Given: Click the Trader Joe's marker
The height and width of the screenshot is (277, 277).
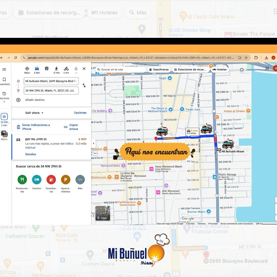Looking at the screenshot, I should 182,109.
